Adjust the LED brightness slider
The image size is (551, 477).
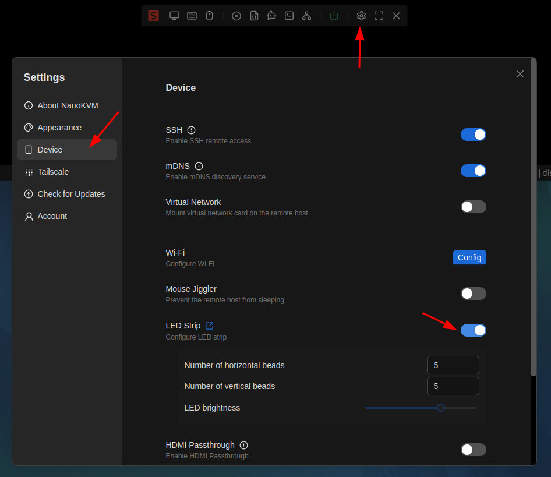point(440,408)
